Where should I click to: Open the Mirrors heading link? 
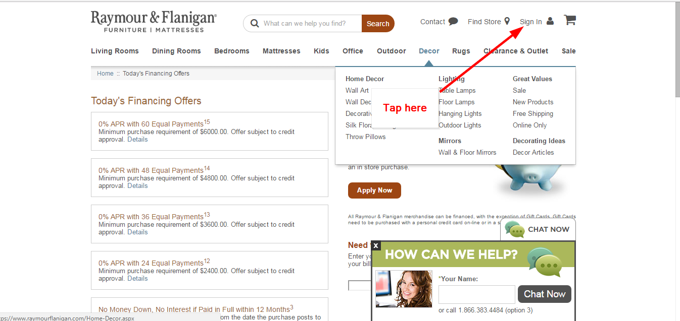click(450, 141)
